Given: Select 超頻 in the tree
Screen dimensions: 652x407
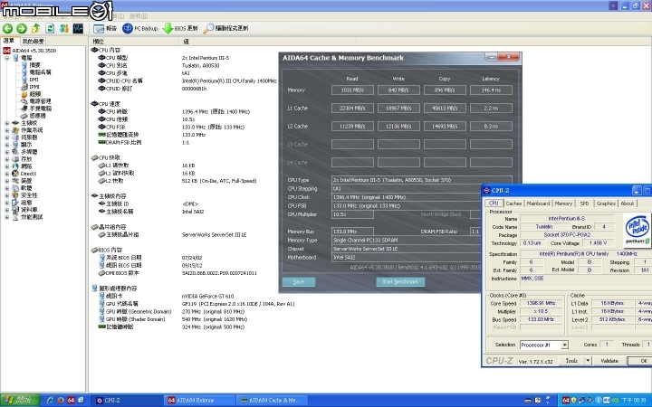Looking at the screenshot, I should 35,94.
